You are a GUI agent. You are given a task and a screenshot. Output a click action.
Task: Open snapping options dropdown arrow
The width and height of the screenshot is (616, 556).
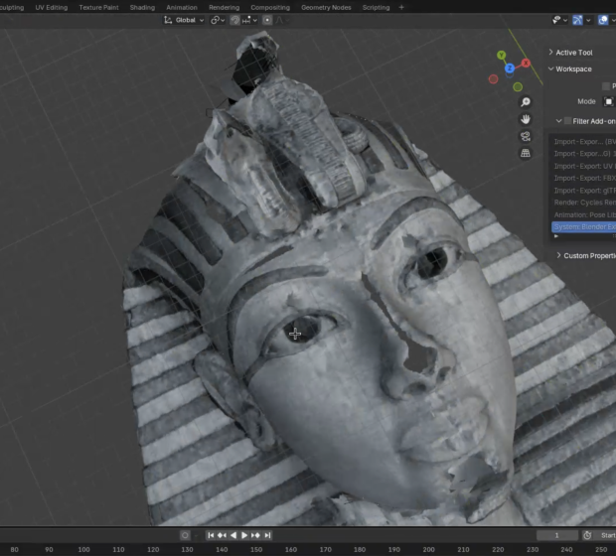coord(254,20)
